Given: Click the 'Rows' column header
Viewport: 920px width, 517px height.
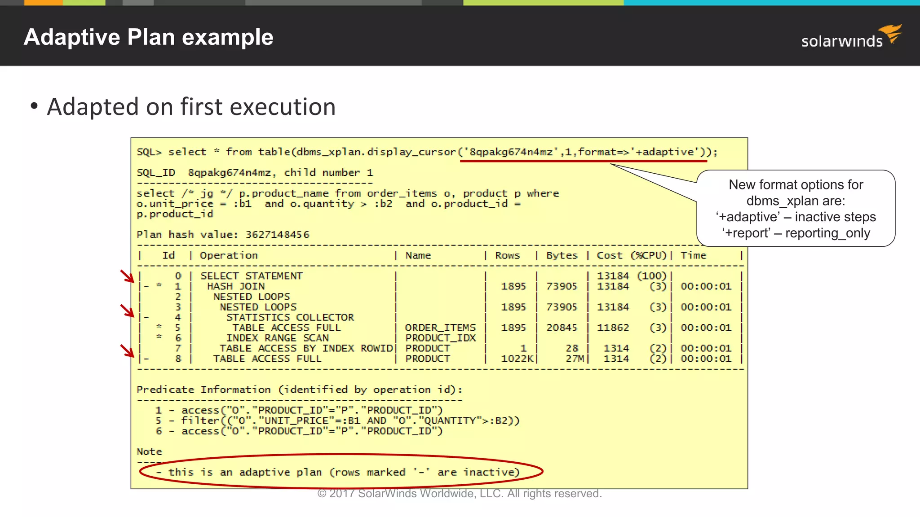Looking at the screenshot, I should (x=507, y=255).
